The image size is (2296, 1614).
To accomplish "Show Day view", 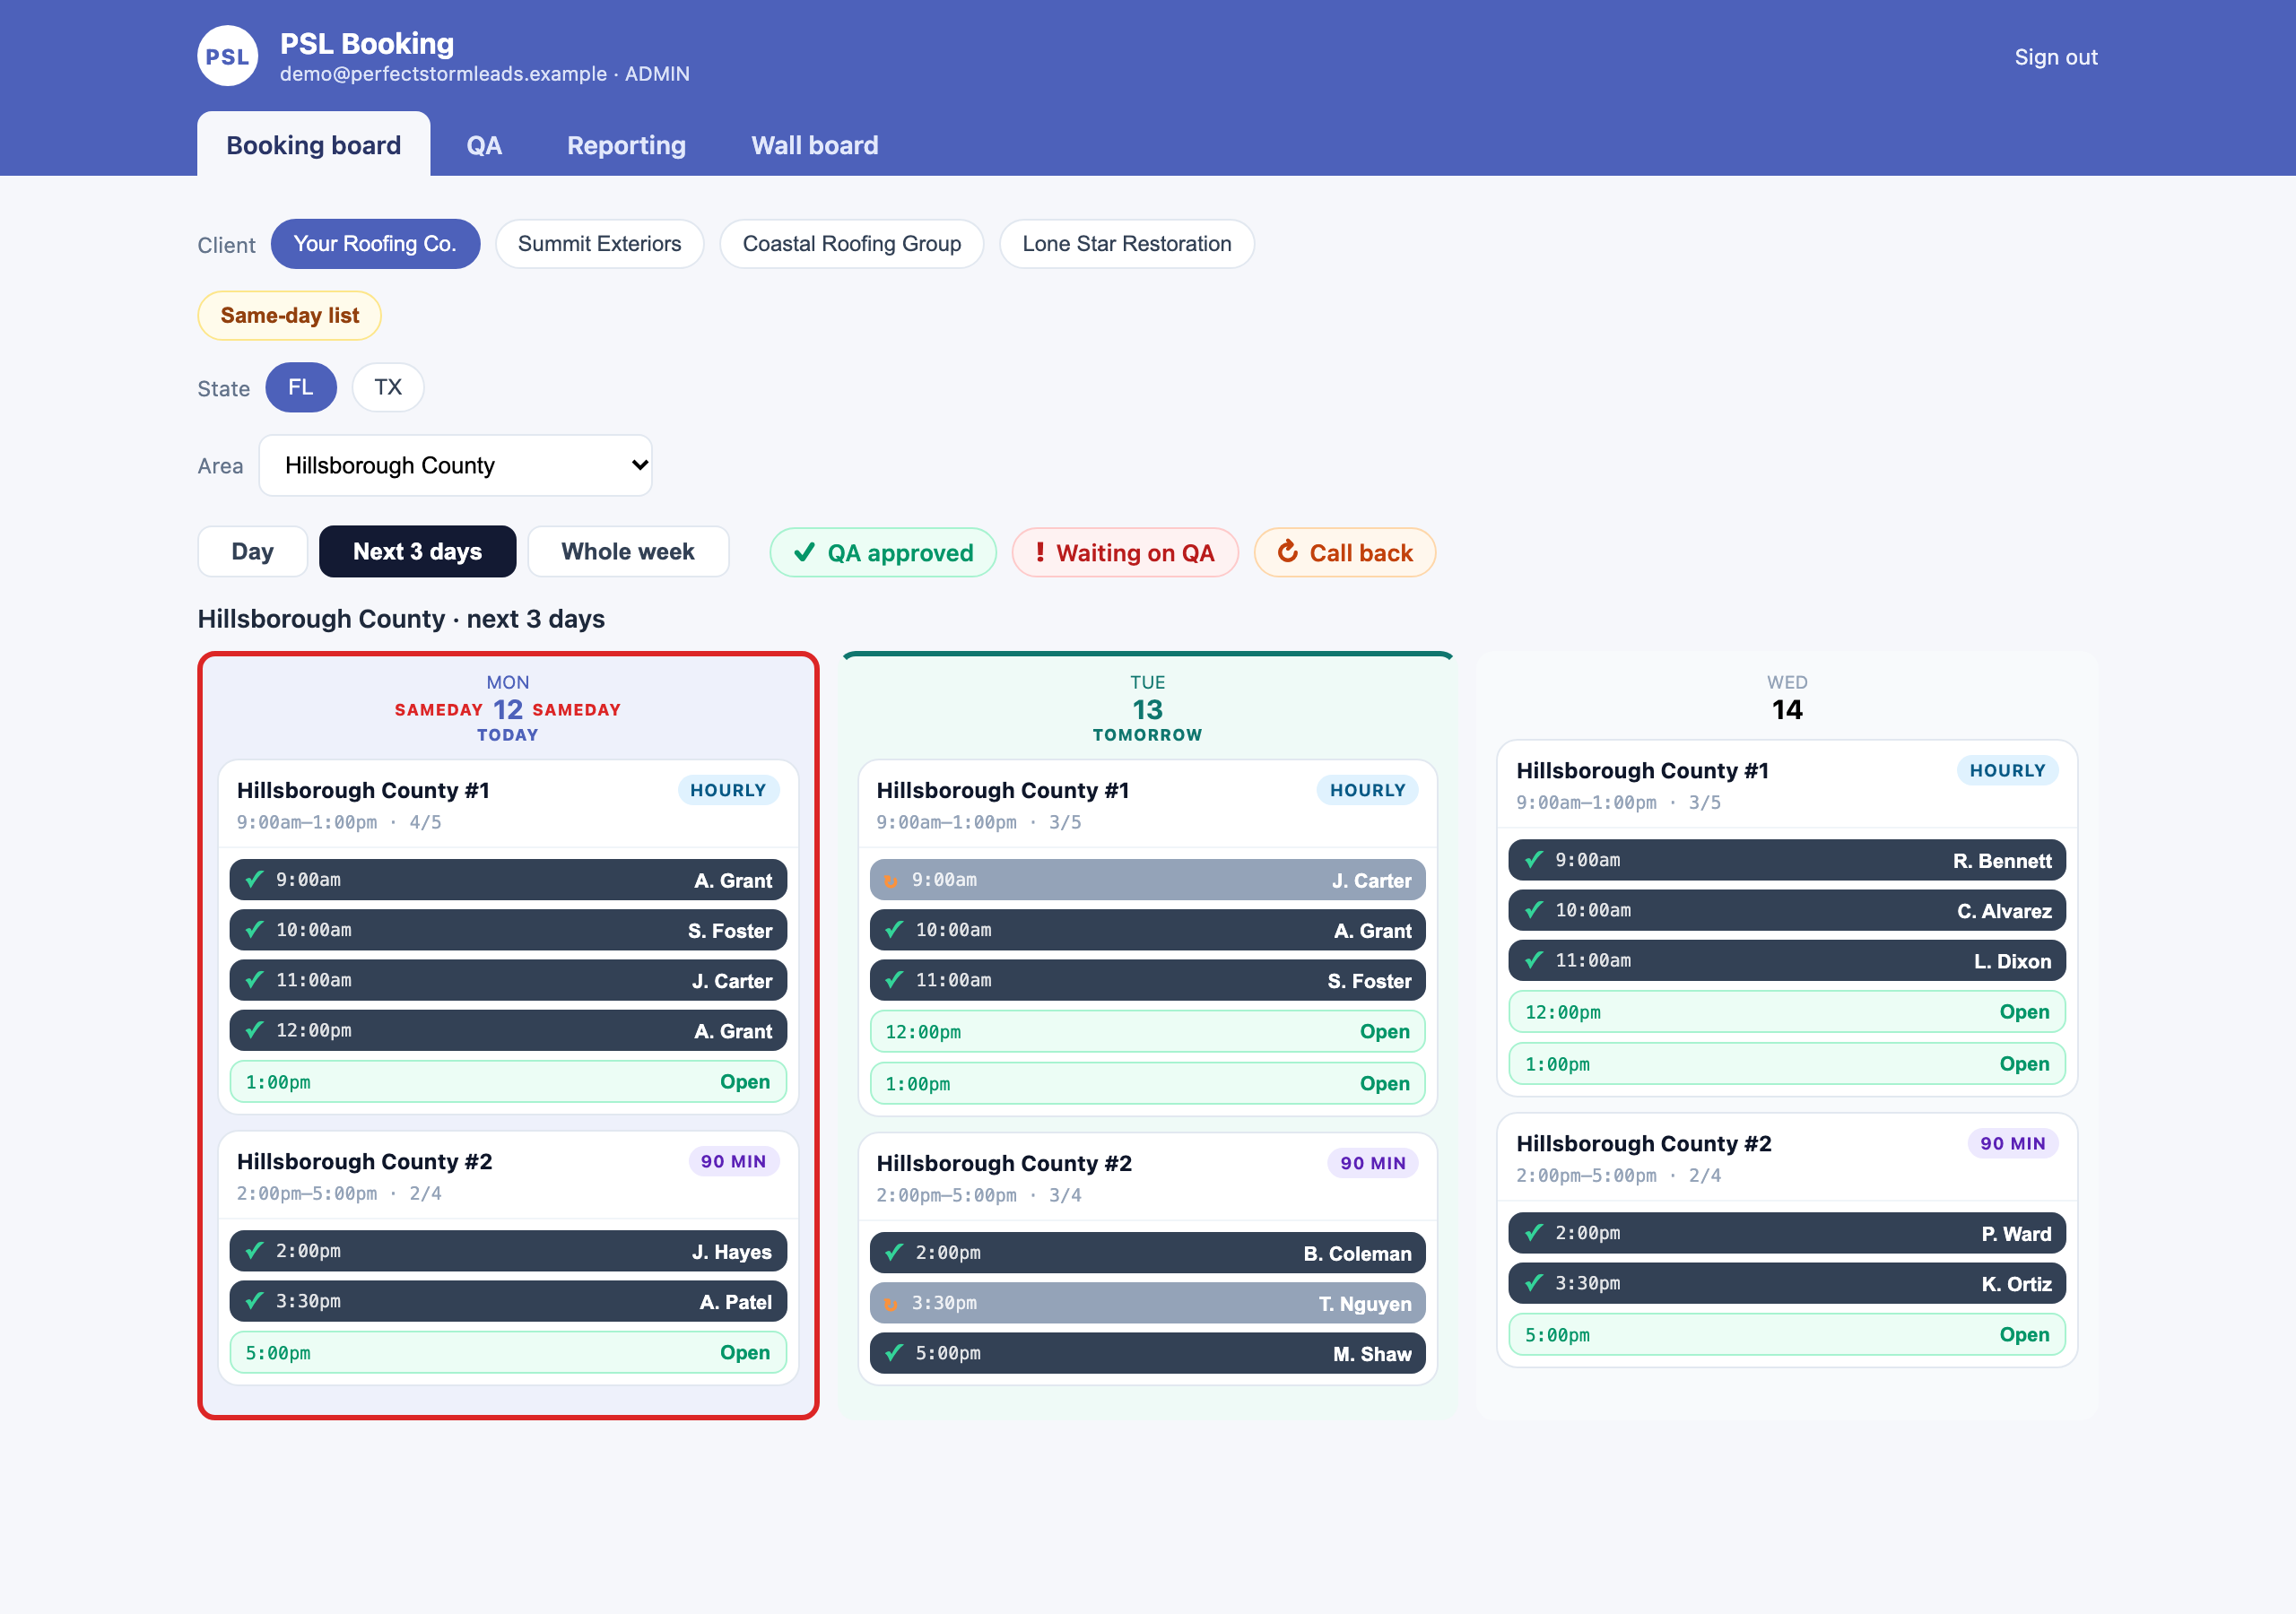I will tap(252, 551).
